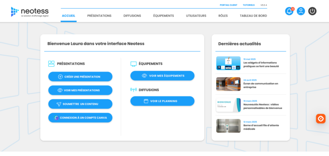Open 'Nouveautés Neotess : vidéos personnalisables' article title
The image size is (329, 156).
(263, 106)
